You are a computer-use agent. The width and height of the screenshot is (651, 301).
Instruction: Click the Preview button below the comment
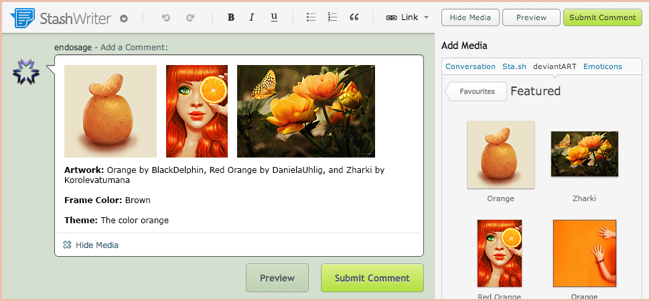pos(277,278)
